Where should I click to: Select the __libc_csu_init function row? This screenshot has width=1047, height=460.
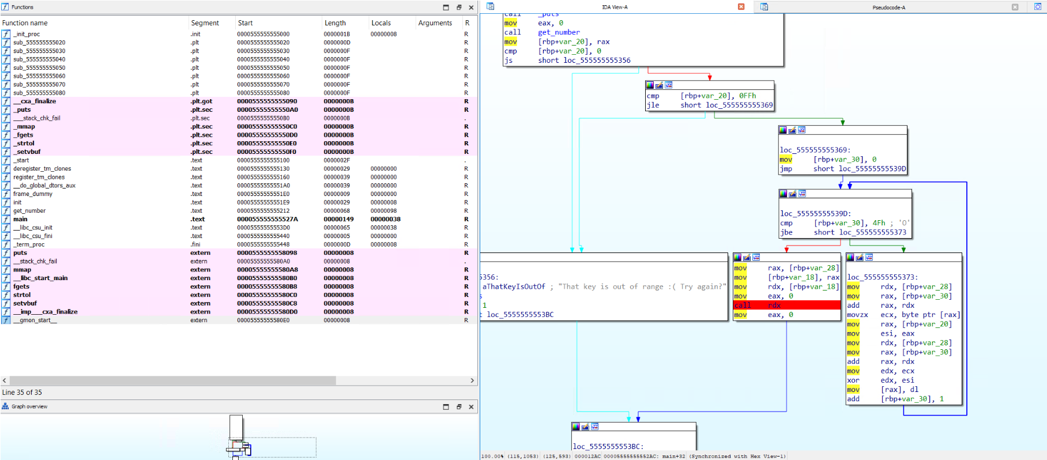pyautogui.click(x=239, y=228)
